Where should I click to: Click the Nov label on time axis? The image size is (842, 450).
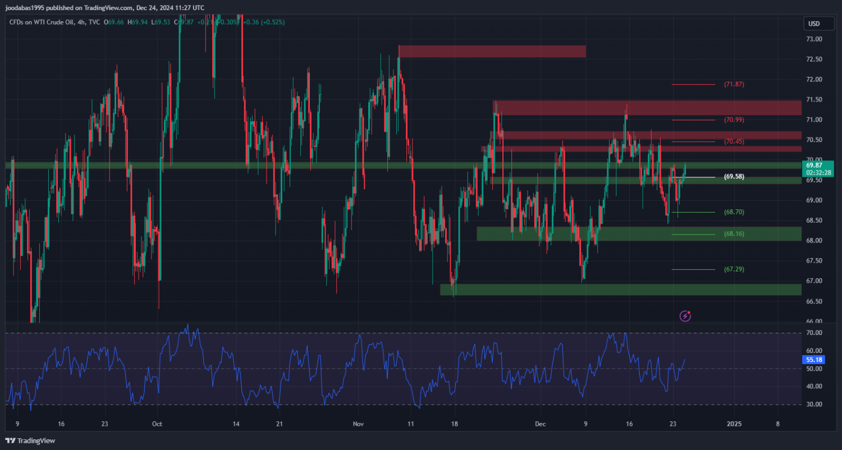[x=359, y=424]
